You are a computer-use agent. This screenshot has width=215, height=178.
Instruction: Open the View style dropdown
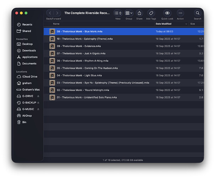(x=118, y=13)
